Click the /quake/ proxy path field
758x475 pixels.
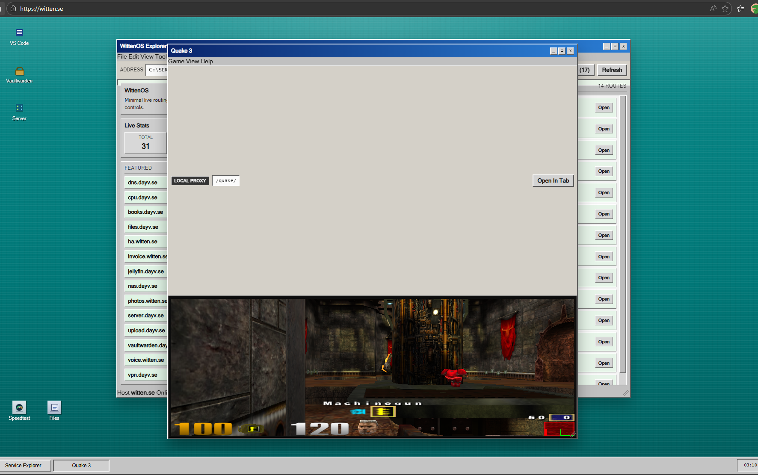(226, 180)
